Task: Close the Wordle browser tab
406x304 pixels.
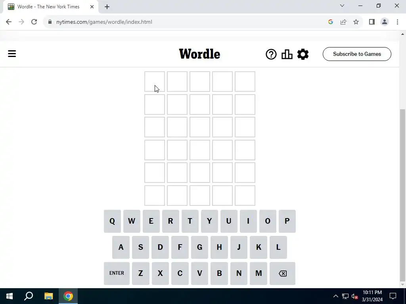Action: click(92, 7)
